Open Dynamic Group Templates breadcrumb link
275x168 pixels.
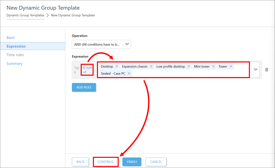(25, 15)
